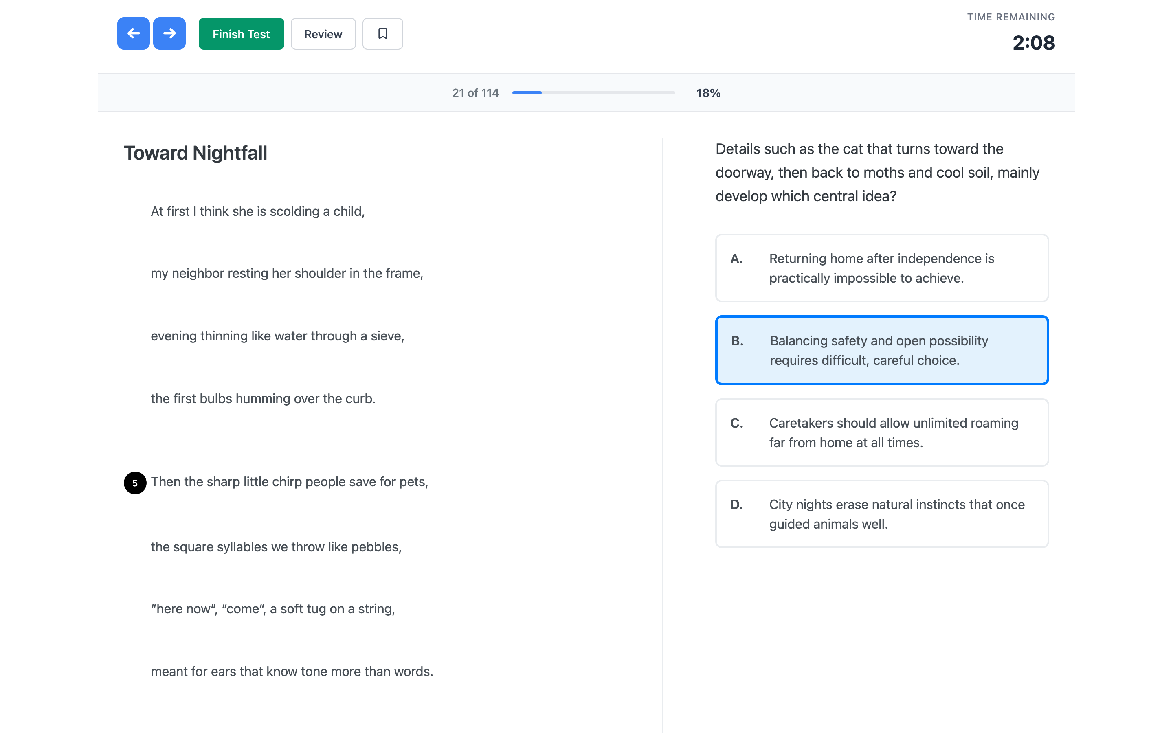
Task: Click line 'the square syllables we throw like pebbles,'
Action: [276, 547]
